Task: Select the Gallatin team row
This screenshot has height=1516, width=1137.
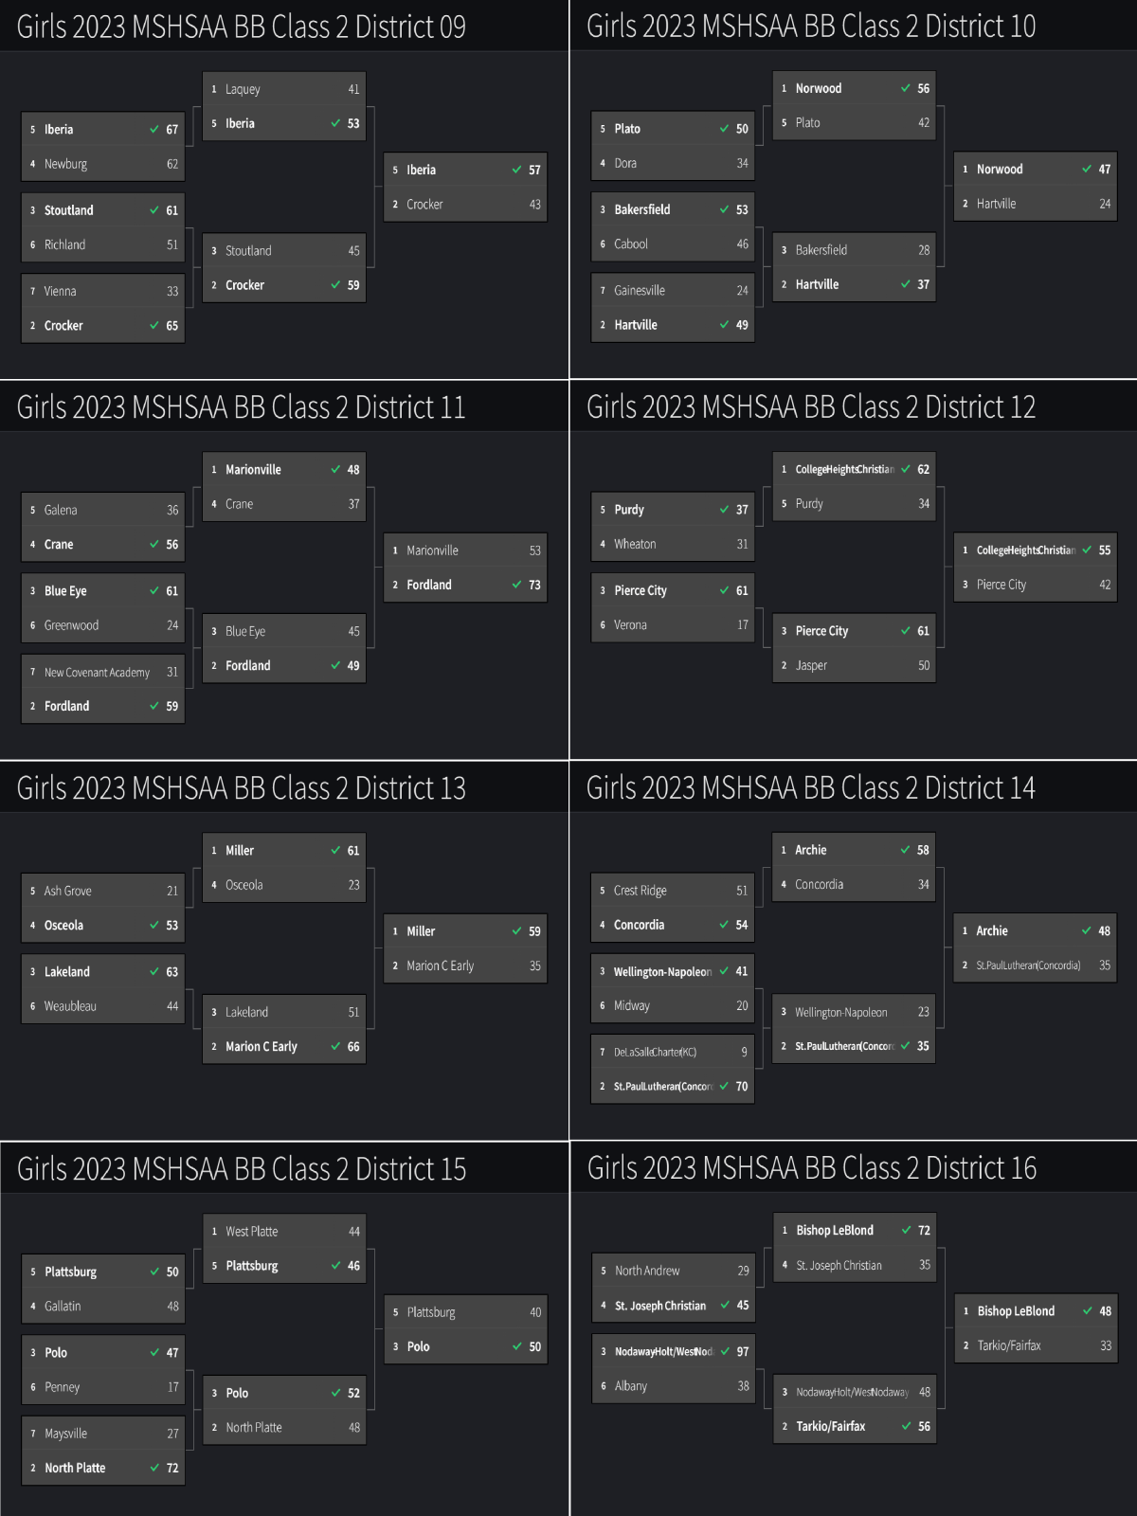Action: (103, 1307)
